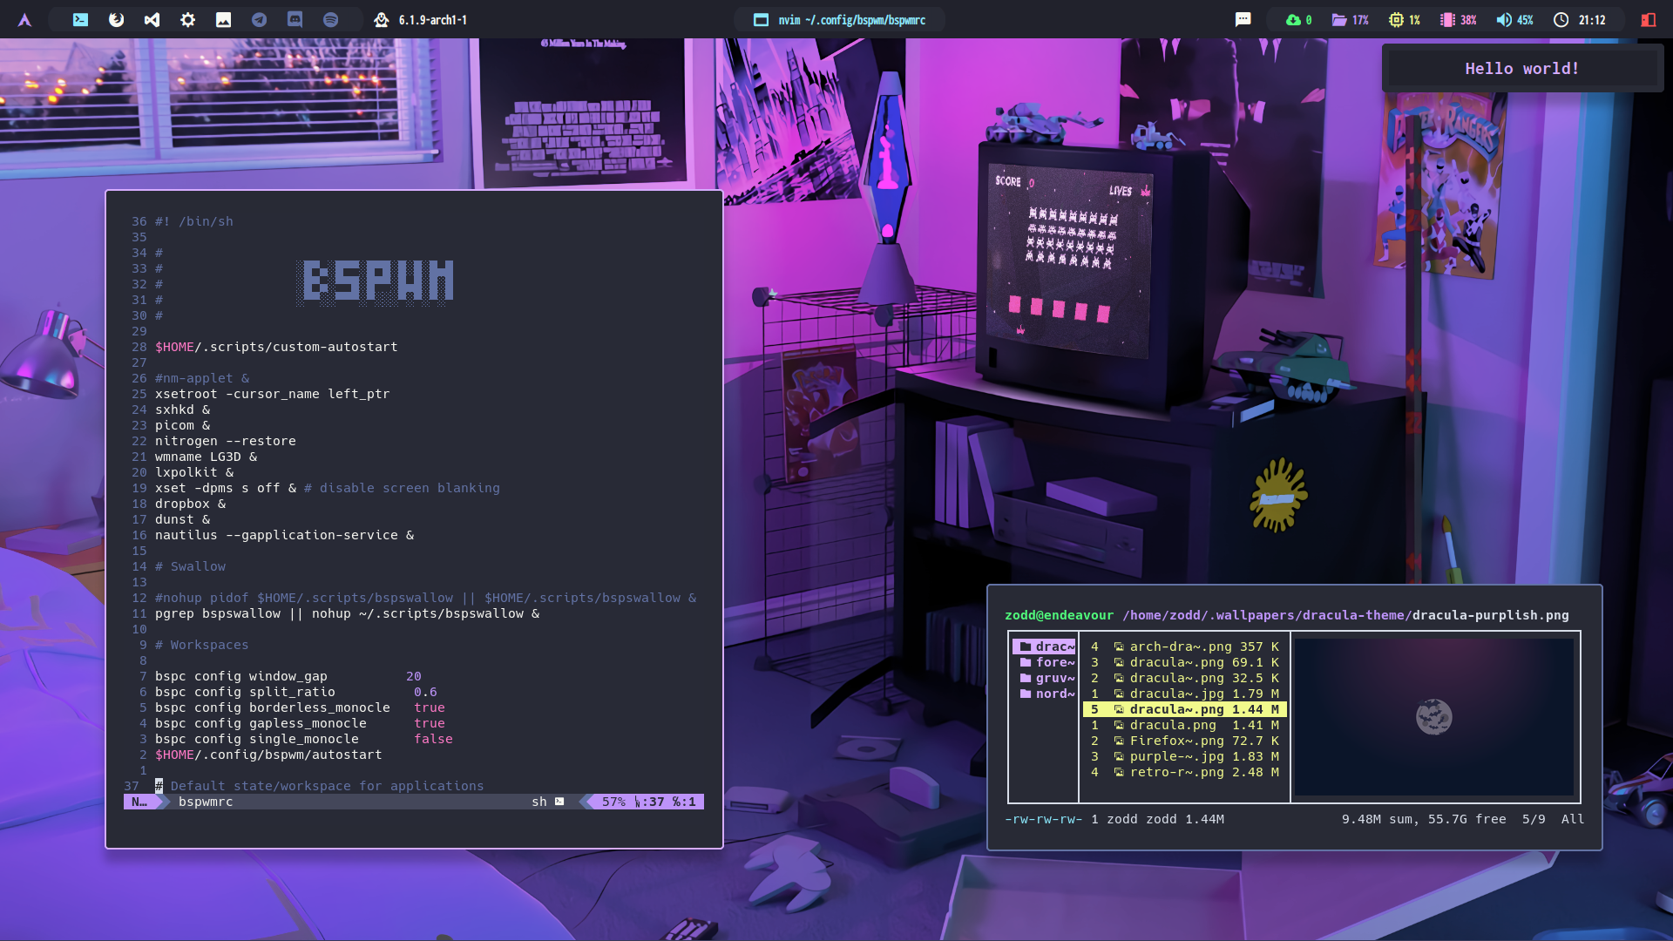Launch Telegram from the bar
The height and width of the screenshot is (941, 1673).
(x=259, y=19)
